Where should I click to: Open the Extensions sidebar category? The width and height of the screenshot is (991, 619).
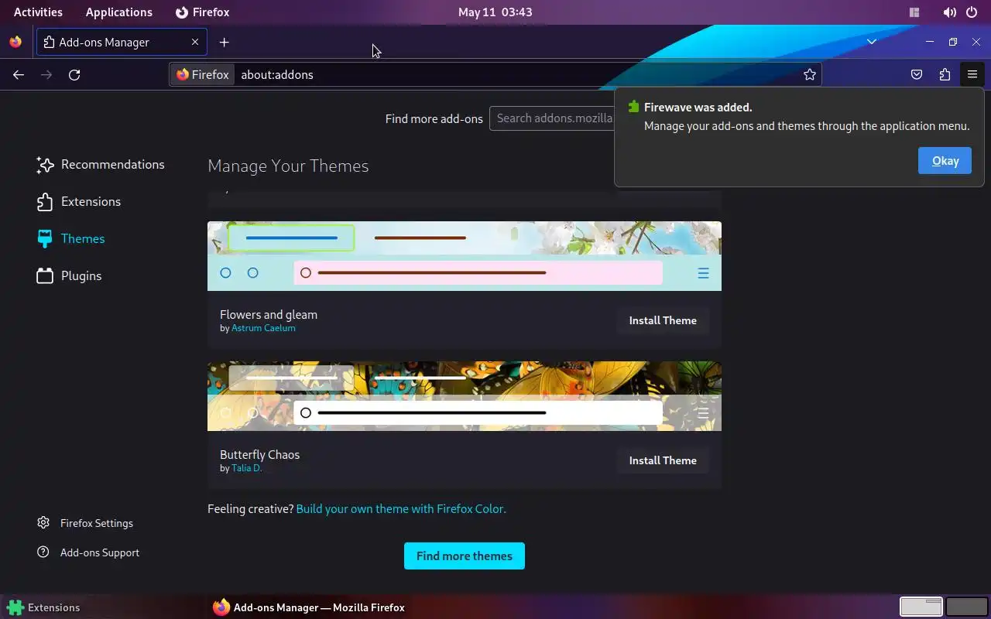point(79,201)
